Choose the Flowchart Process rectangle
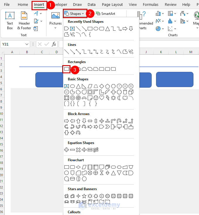Viewport: 199px width, 215px height. pos(67,167)
